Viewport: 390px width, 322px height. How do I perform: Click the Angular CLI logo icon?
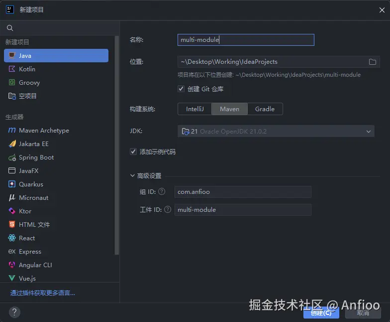pyautogui.click(x=12, y=265)
